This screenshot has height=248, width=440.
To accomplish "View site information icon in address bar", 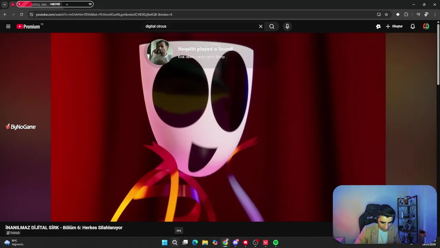I will point(31,14).
